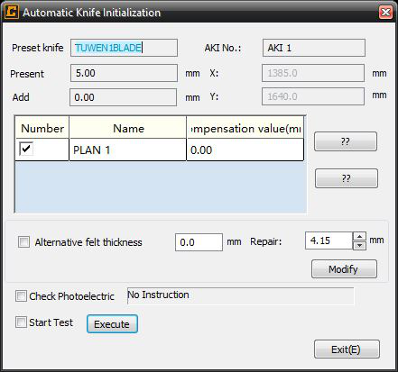Click the Repair value field 4.15
The image size is (398, 372).
tap(329, 240)
